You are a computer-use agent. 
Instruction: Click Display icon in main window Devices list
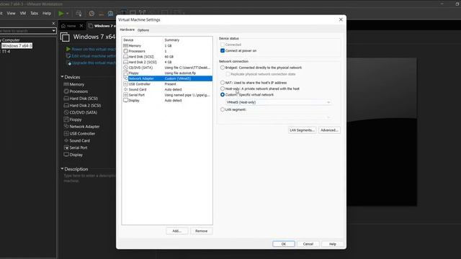[x=66, y=155]
